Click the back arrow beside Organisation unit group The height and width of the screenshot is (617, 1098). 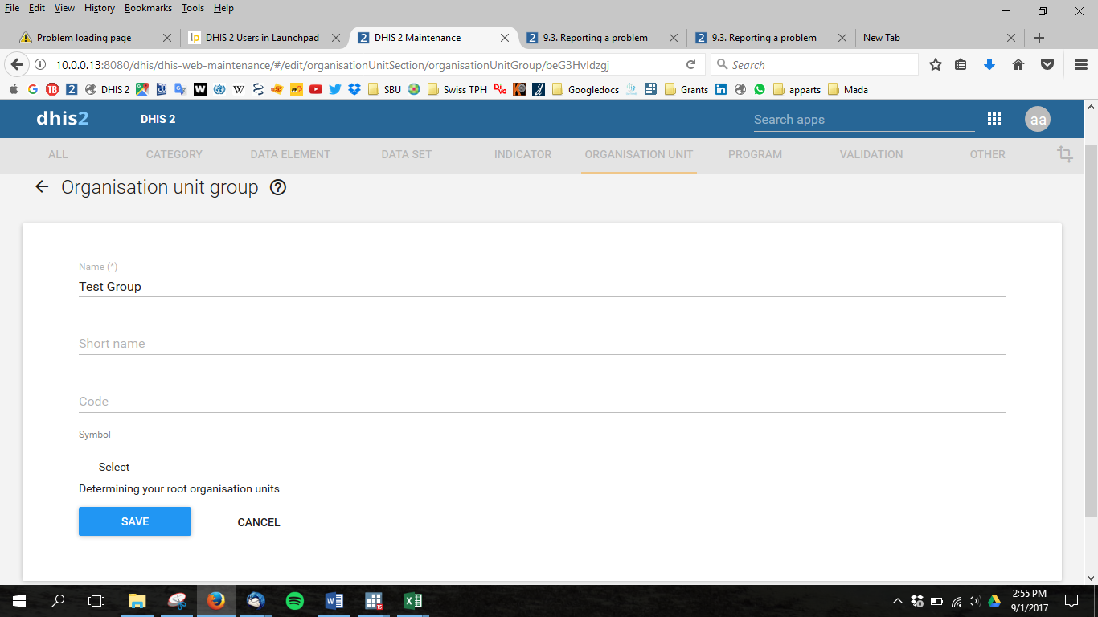point(42,187)
